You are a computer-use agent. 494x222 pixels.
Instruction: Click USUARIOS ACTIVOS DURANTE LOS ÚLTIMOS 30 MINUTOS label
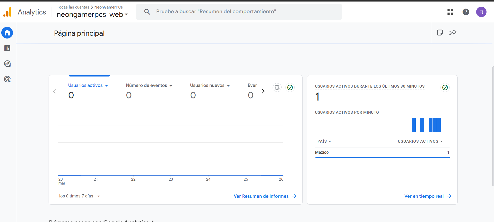coord(370,86)
